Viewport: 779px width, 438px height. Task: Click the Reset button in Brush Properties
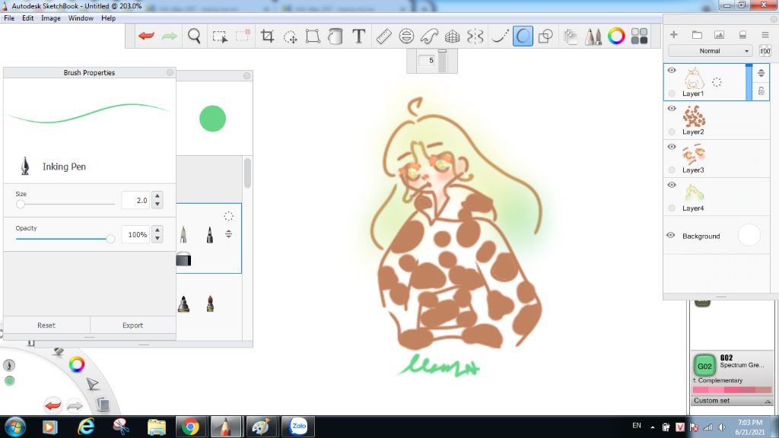(46, 325)
